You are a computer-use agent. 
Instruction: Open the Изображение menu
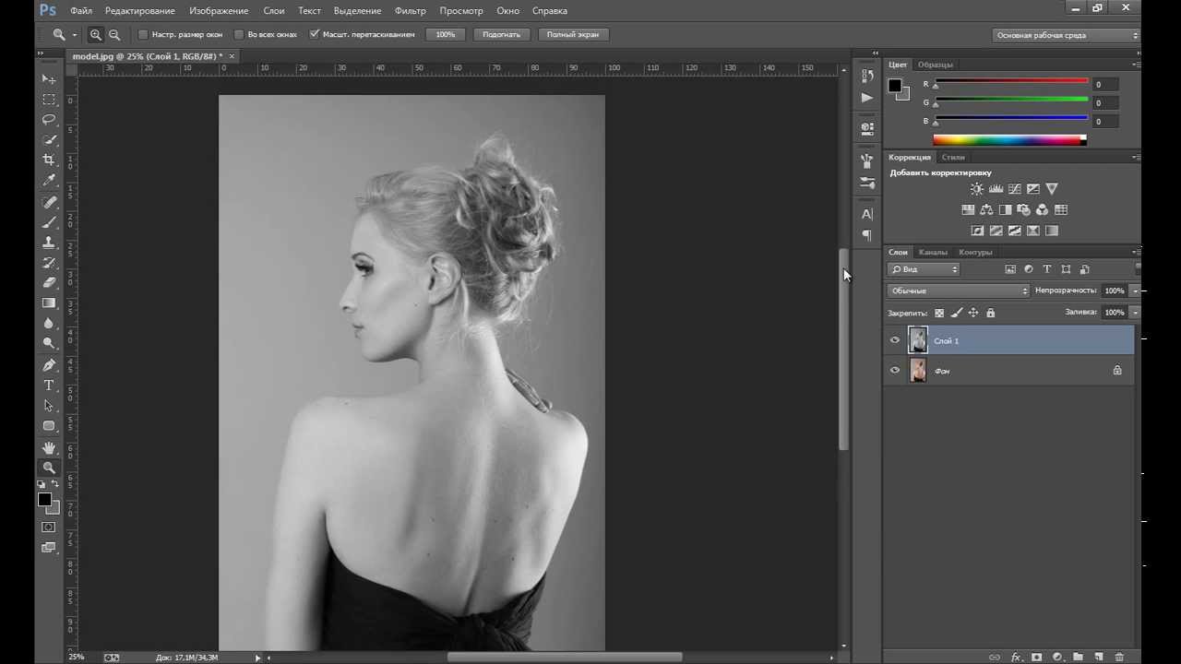pyautogui.click(x=219, y=10)
